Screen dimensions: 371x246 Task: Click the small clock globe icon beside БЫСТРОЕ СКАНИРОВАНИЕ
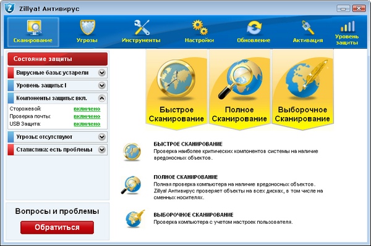pos(132,152)
